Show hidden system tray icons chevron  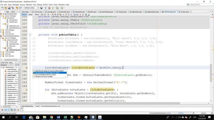coord(173,117)
